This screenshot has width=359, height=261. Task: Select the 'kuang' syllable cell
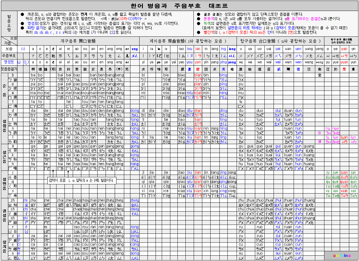309,155
